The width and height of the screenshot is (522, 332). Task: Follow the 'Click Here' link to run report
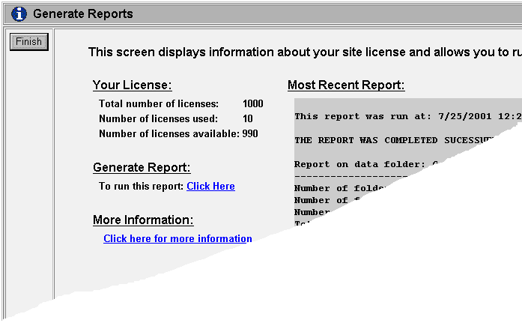point(210,186)
